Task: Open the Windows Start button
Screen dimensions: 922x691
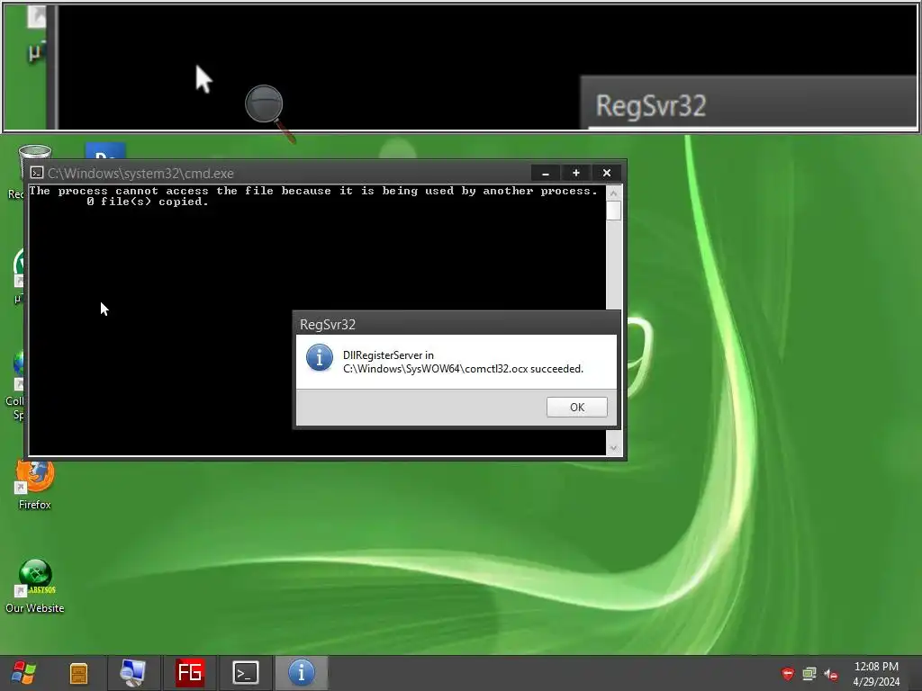Action: (23, 673)
